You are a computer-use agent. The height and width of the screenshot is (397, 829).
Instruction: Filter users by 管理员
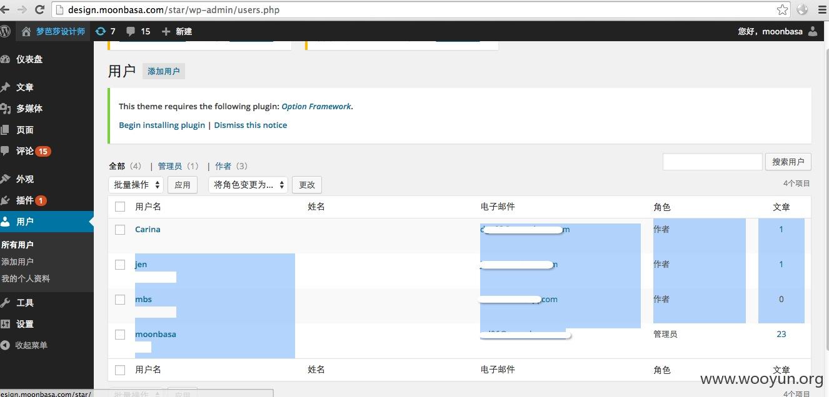tap(169, 166)
